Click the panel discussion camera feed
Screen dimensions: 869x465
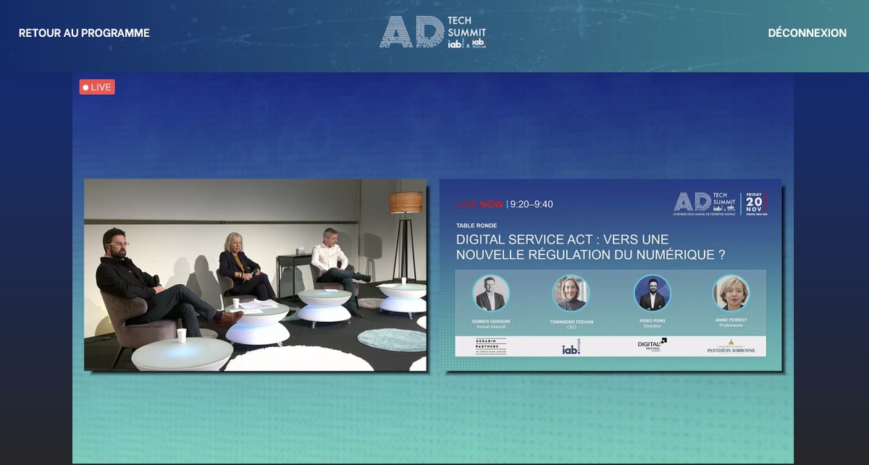[x=256, y=275]
